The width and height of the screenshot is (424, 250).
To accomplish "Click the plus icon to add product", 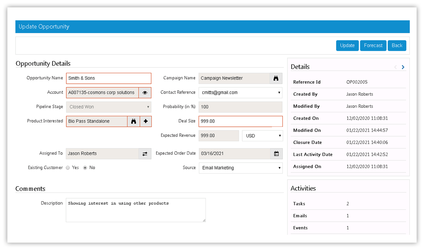I will coord(146,121).
